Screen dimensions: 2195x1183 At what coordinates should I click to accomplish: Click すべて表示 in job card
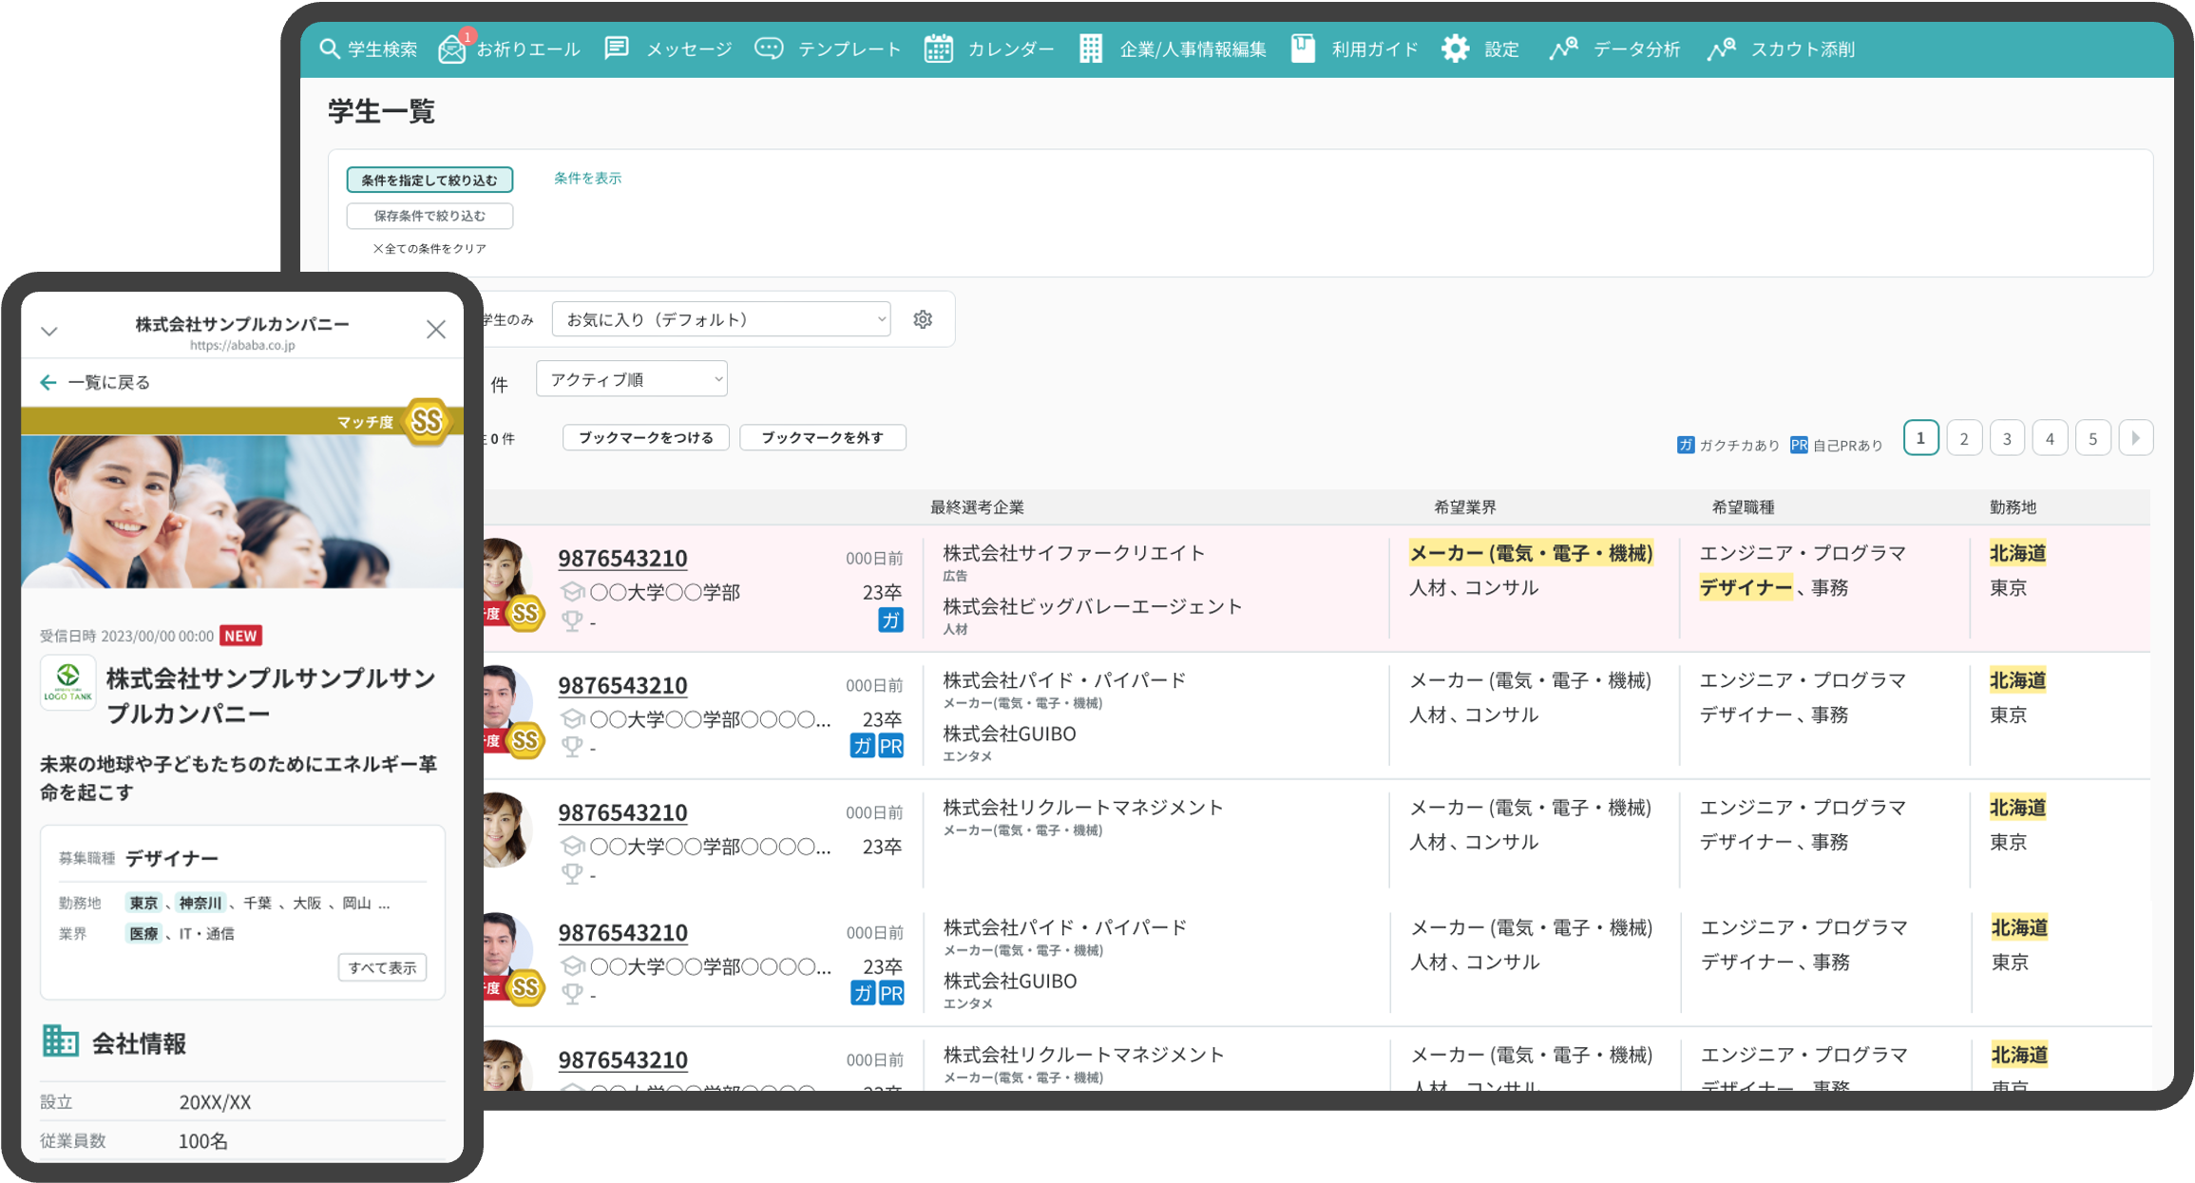coord(382,967)
